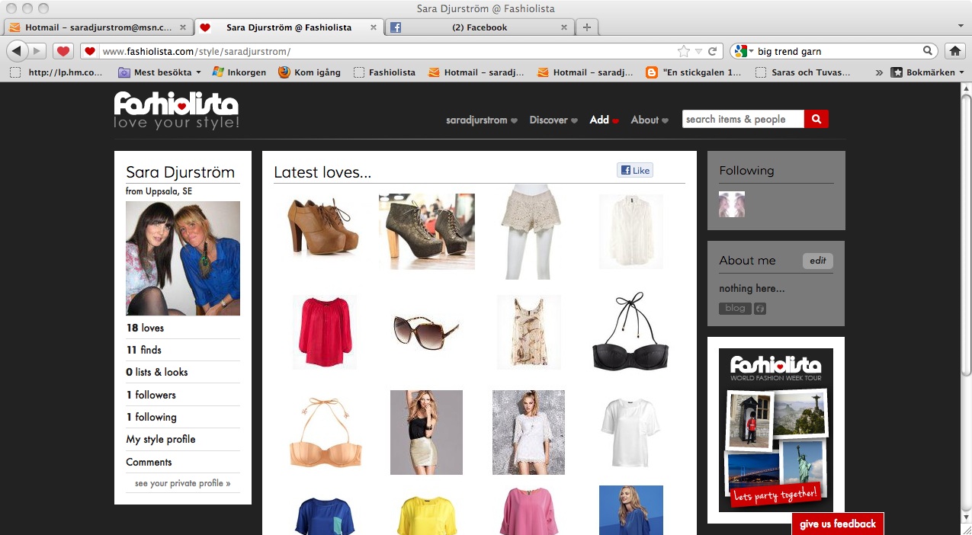This screenshot has width=972, height=535.
Task: Go back with the browser back arrow
Action: [x=17, y=51]
